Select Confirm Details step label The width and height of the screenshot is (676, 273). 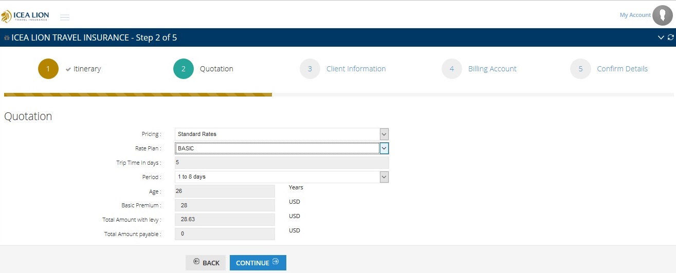pos(622,69)
